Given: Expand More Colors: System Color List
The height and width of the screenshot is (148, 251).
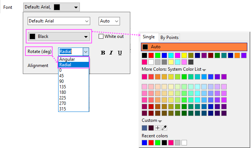Looking at the screenshot, I should pyautogui.click(x=204, y=70).
